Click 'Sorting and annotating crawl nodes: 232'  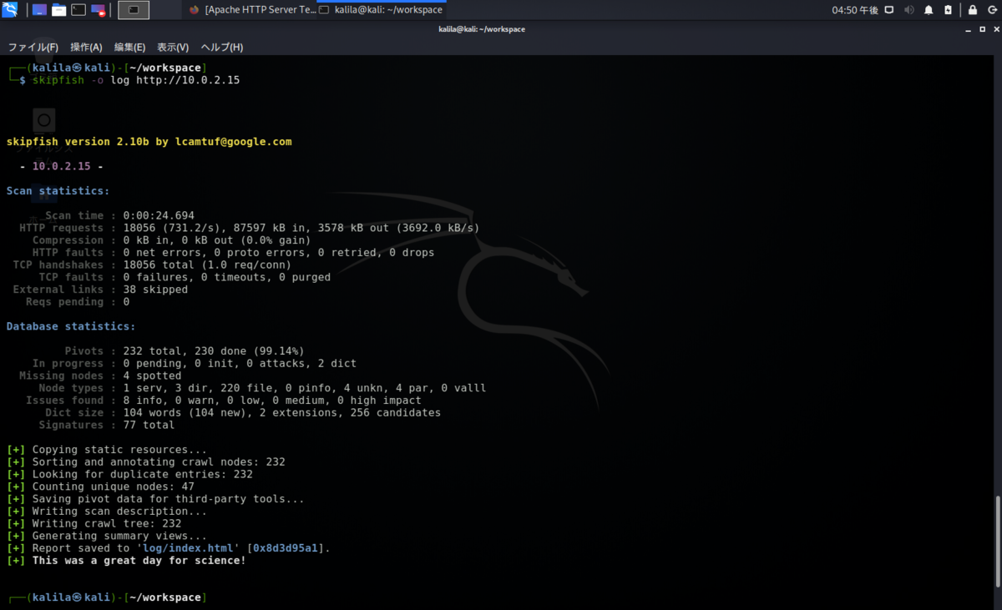146,461
